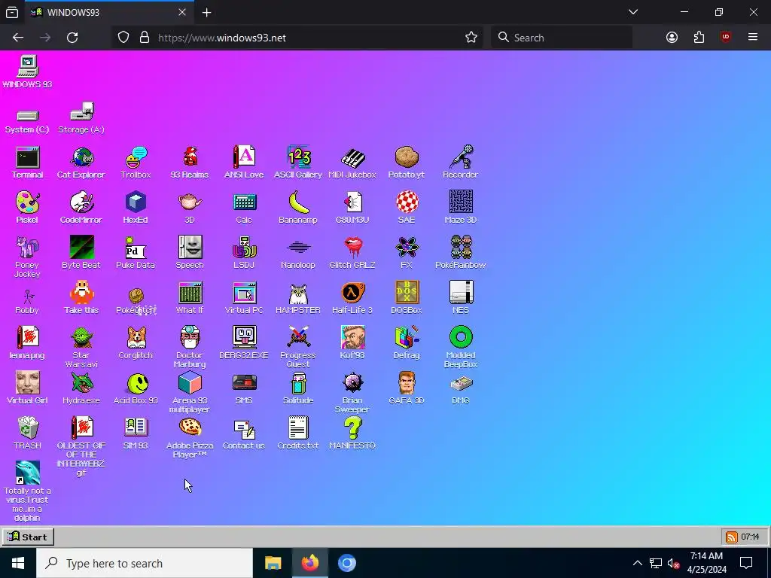Open Potato.yt
Viewport: 771px width, 578px height.
point(406,163)
